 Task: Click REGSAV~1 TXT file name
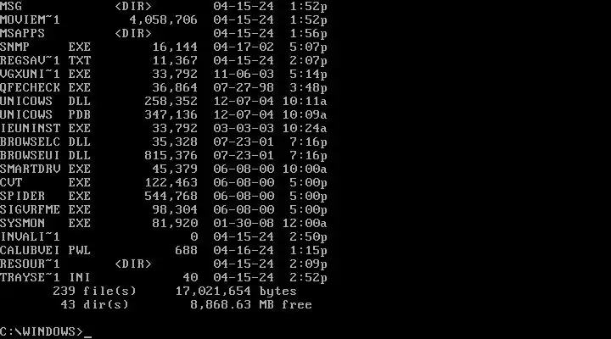click(45, 61)
